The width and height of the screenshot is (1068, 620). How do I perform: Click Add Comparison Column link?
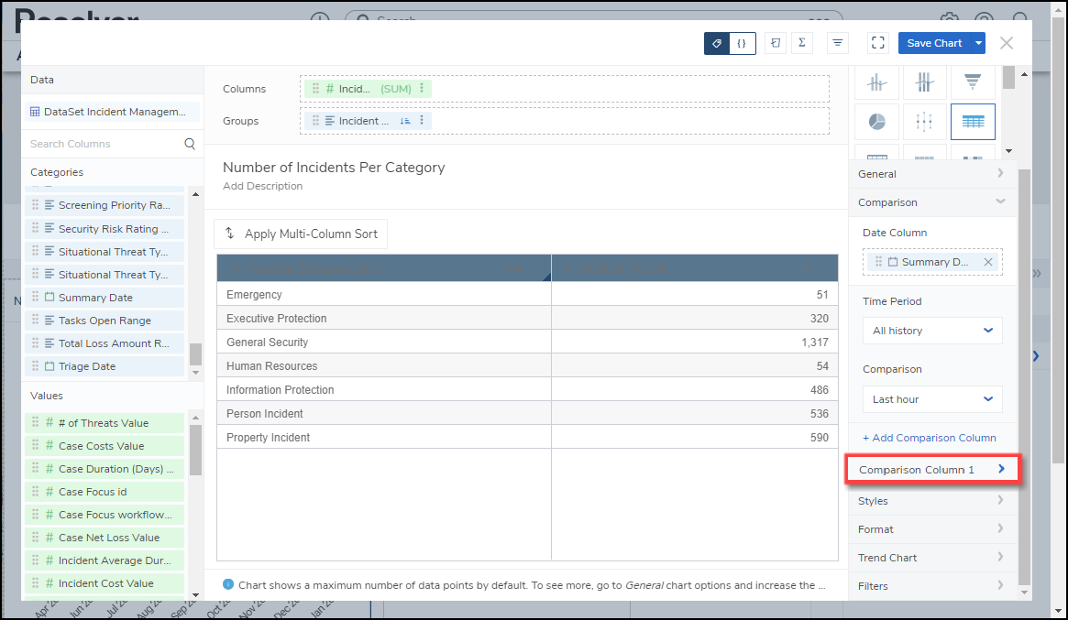pyautogui.click(x=929, y=438)
